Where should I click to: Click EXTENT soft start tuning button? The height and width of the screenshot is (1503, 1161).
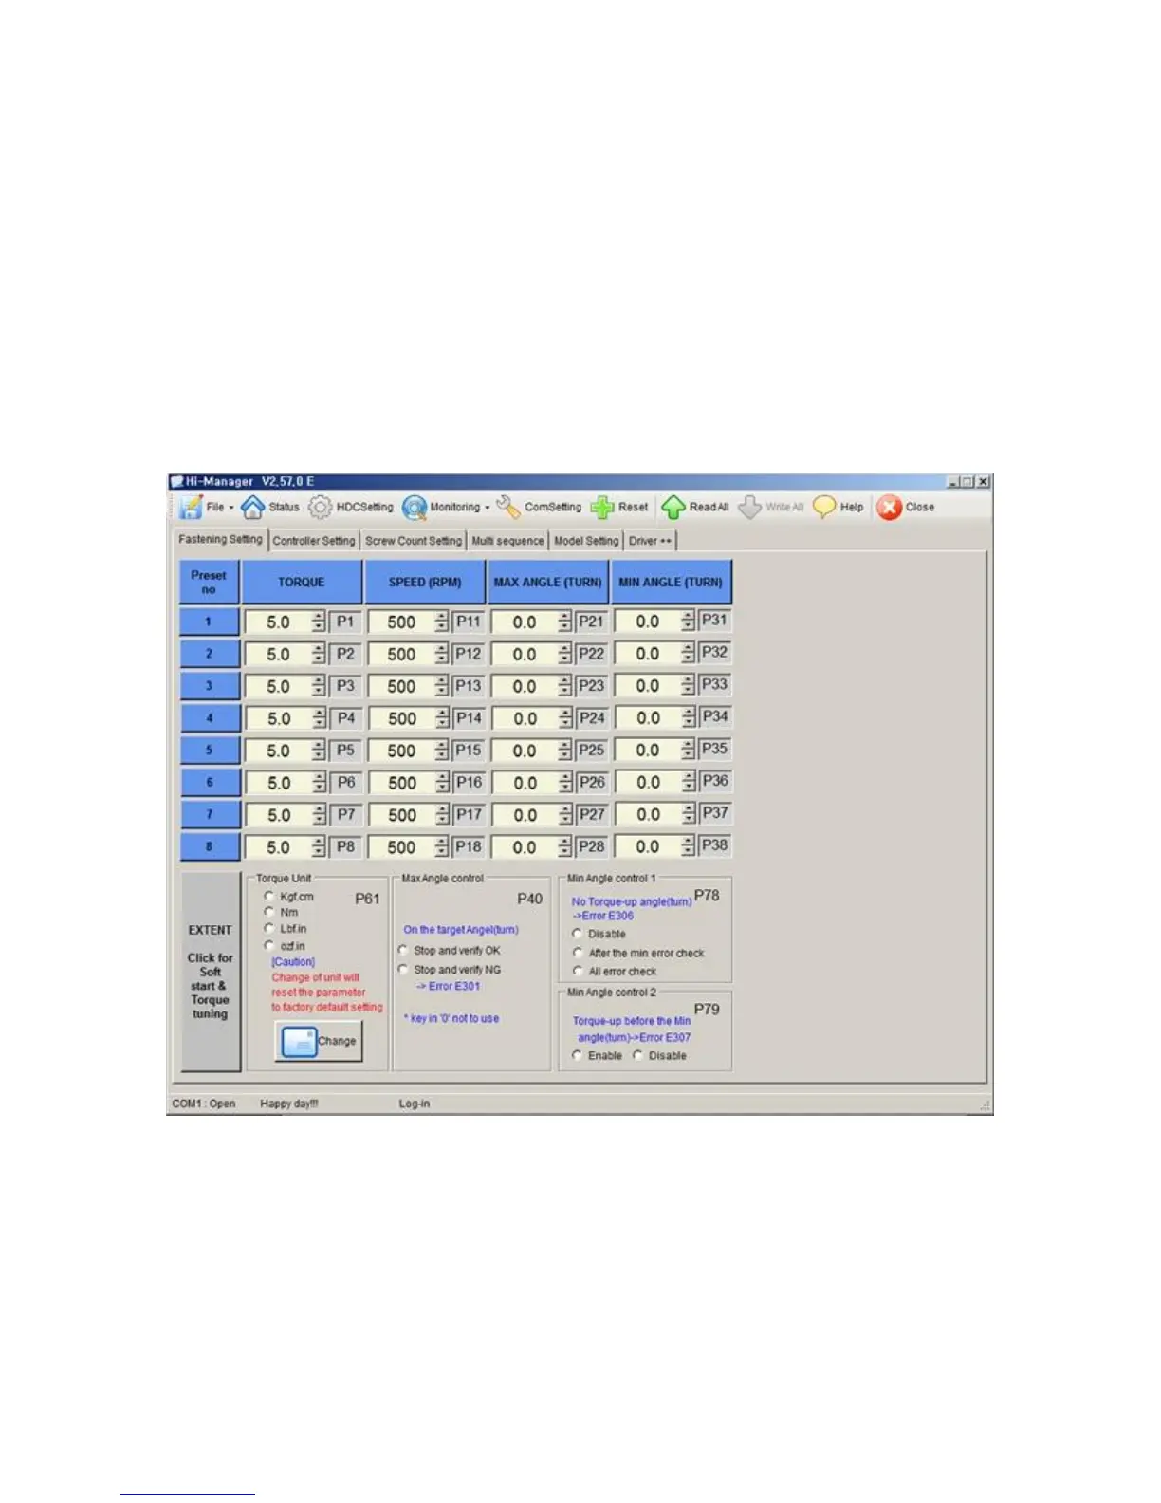(x=211, y=972)
